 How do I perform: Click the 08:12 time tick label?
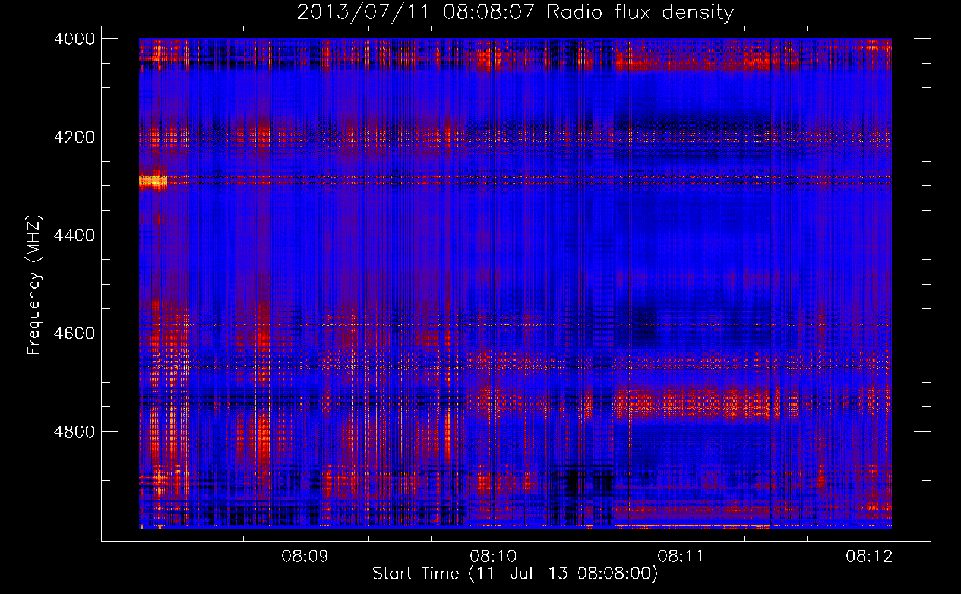pos(869,556)
